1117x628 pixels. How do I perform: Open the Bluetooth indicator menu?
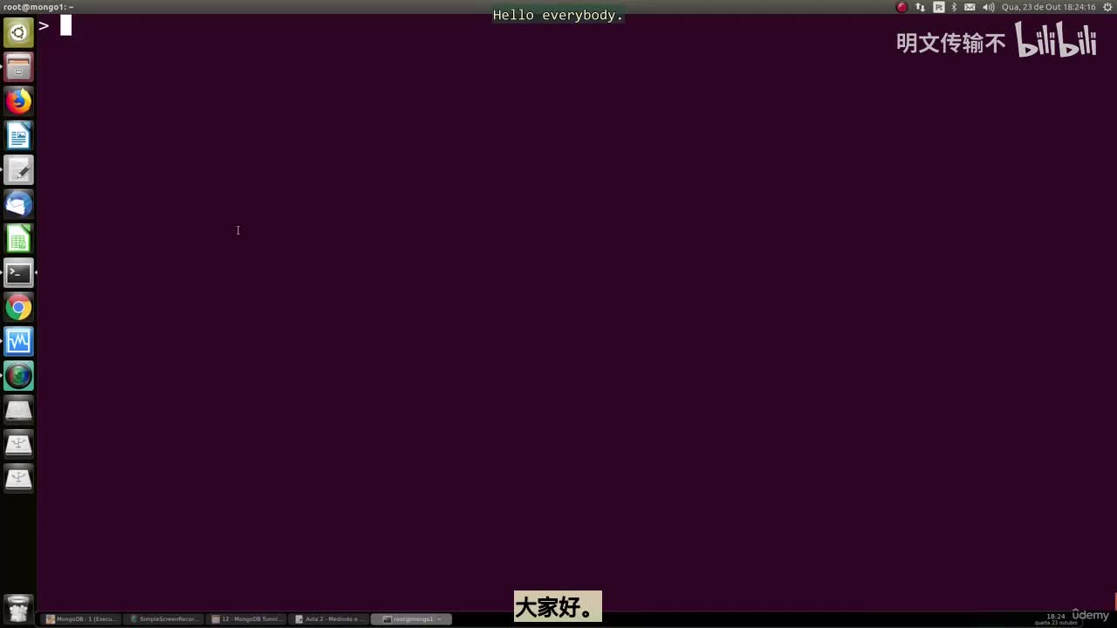tap(954, 7)
